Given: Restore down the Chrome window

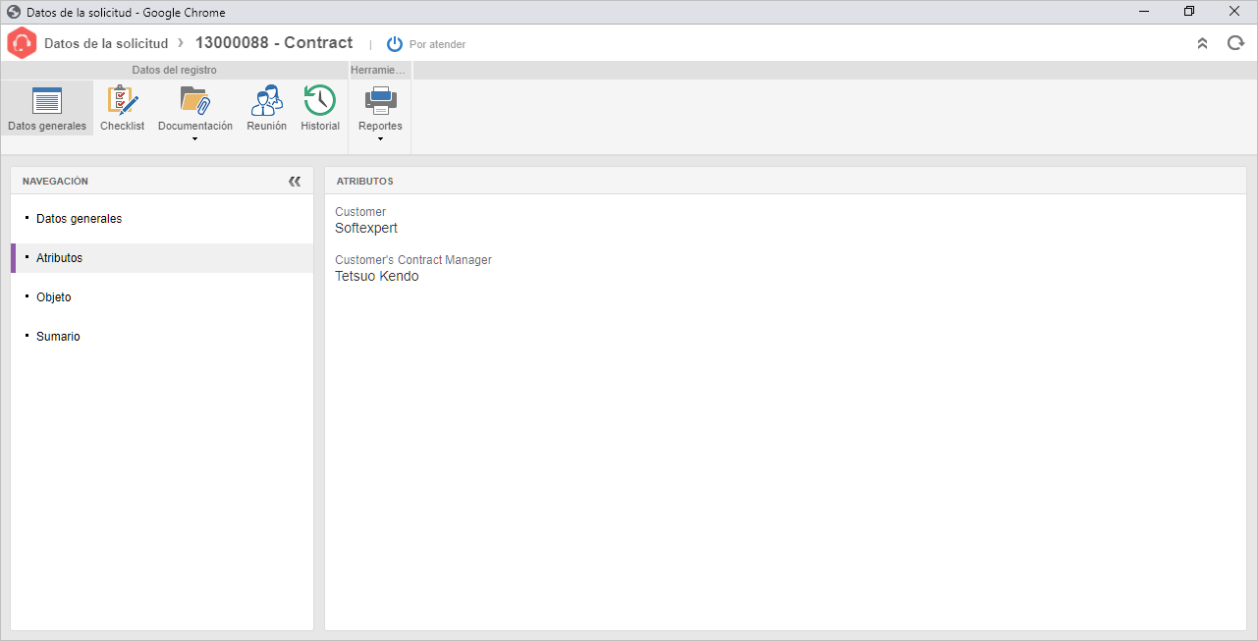Looking at the screenshot, I should point(1189,12).
